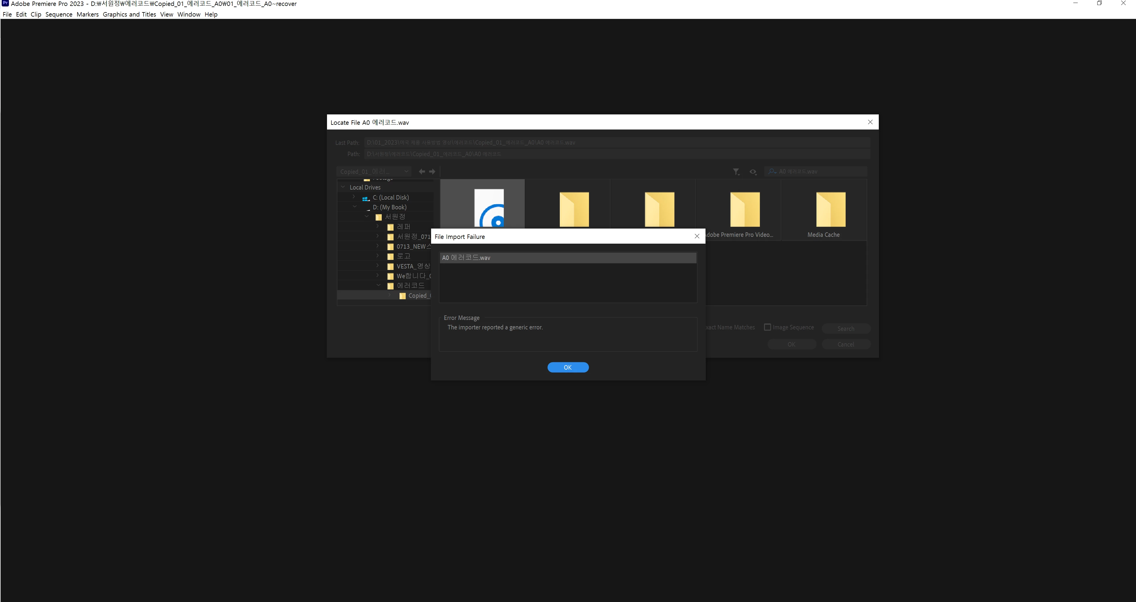Close the File Import Failure dialog
Screen dimensions: 1136x602
(x=697, y=236)
